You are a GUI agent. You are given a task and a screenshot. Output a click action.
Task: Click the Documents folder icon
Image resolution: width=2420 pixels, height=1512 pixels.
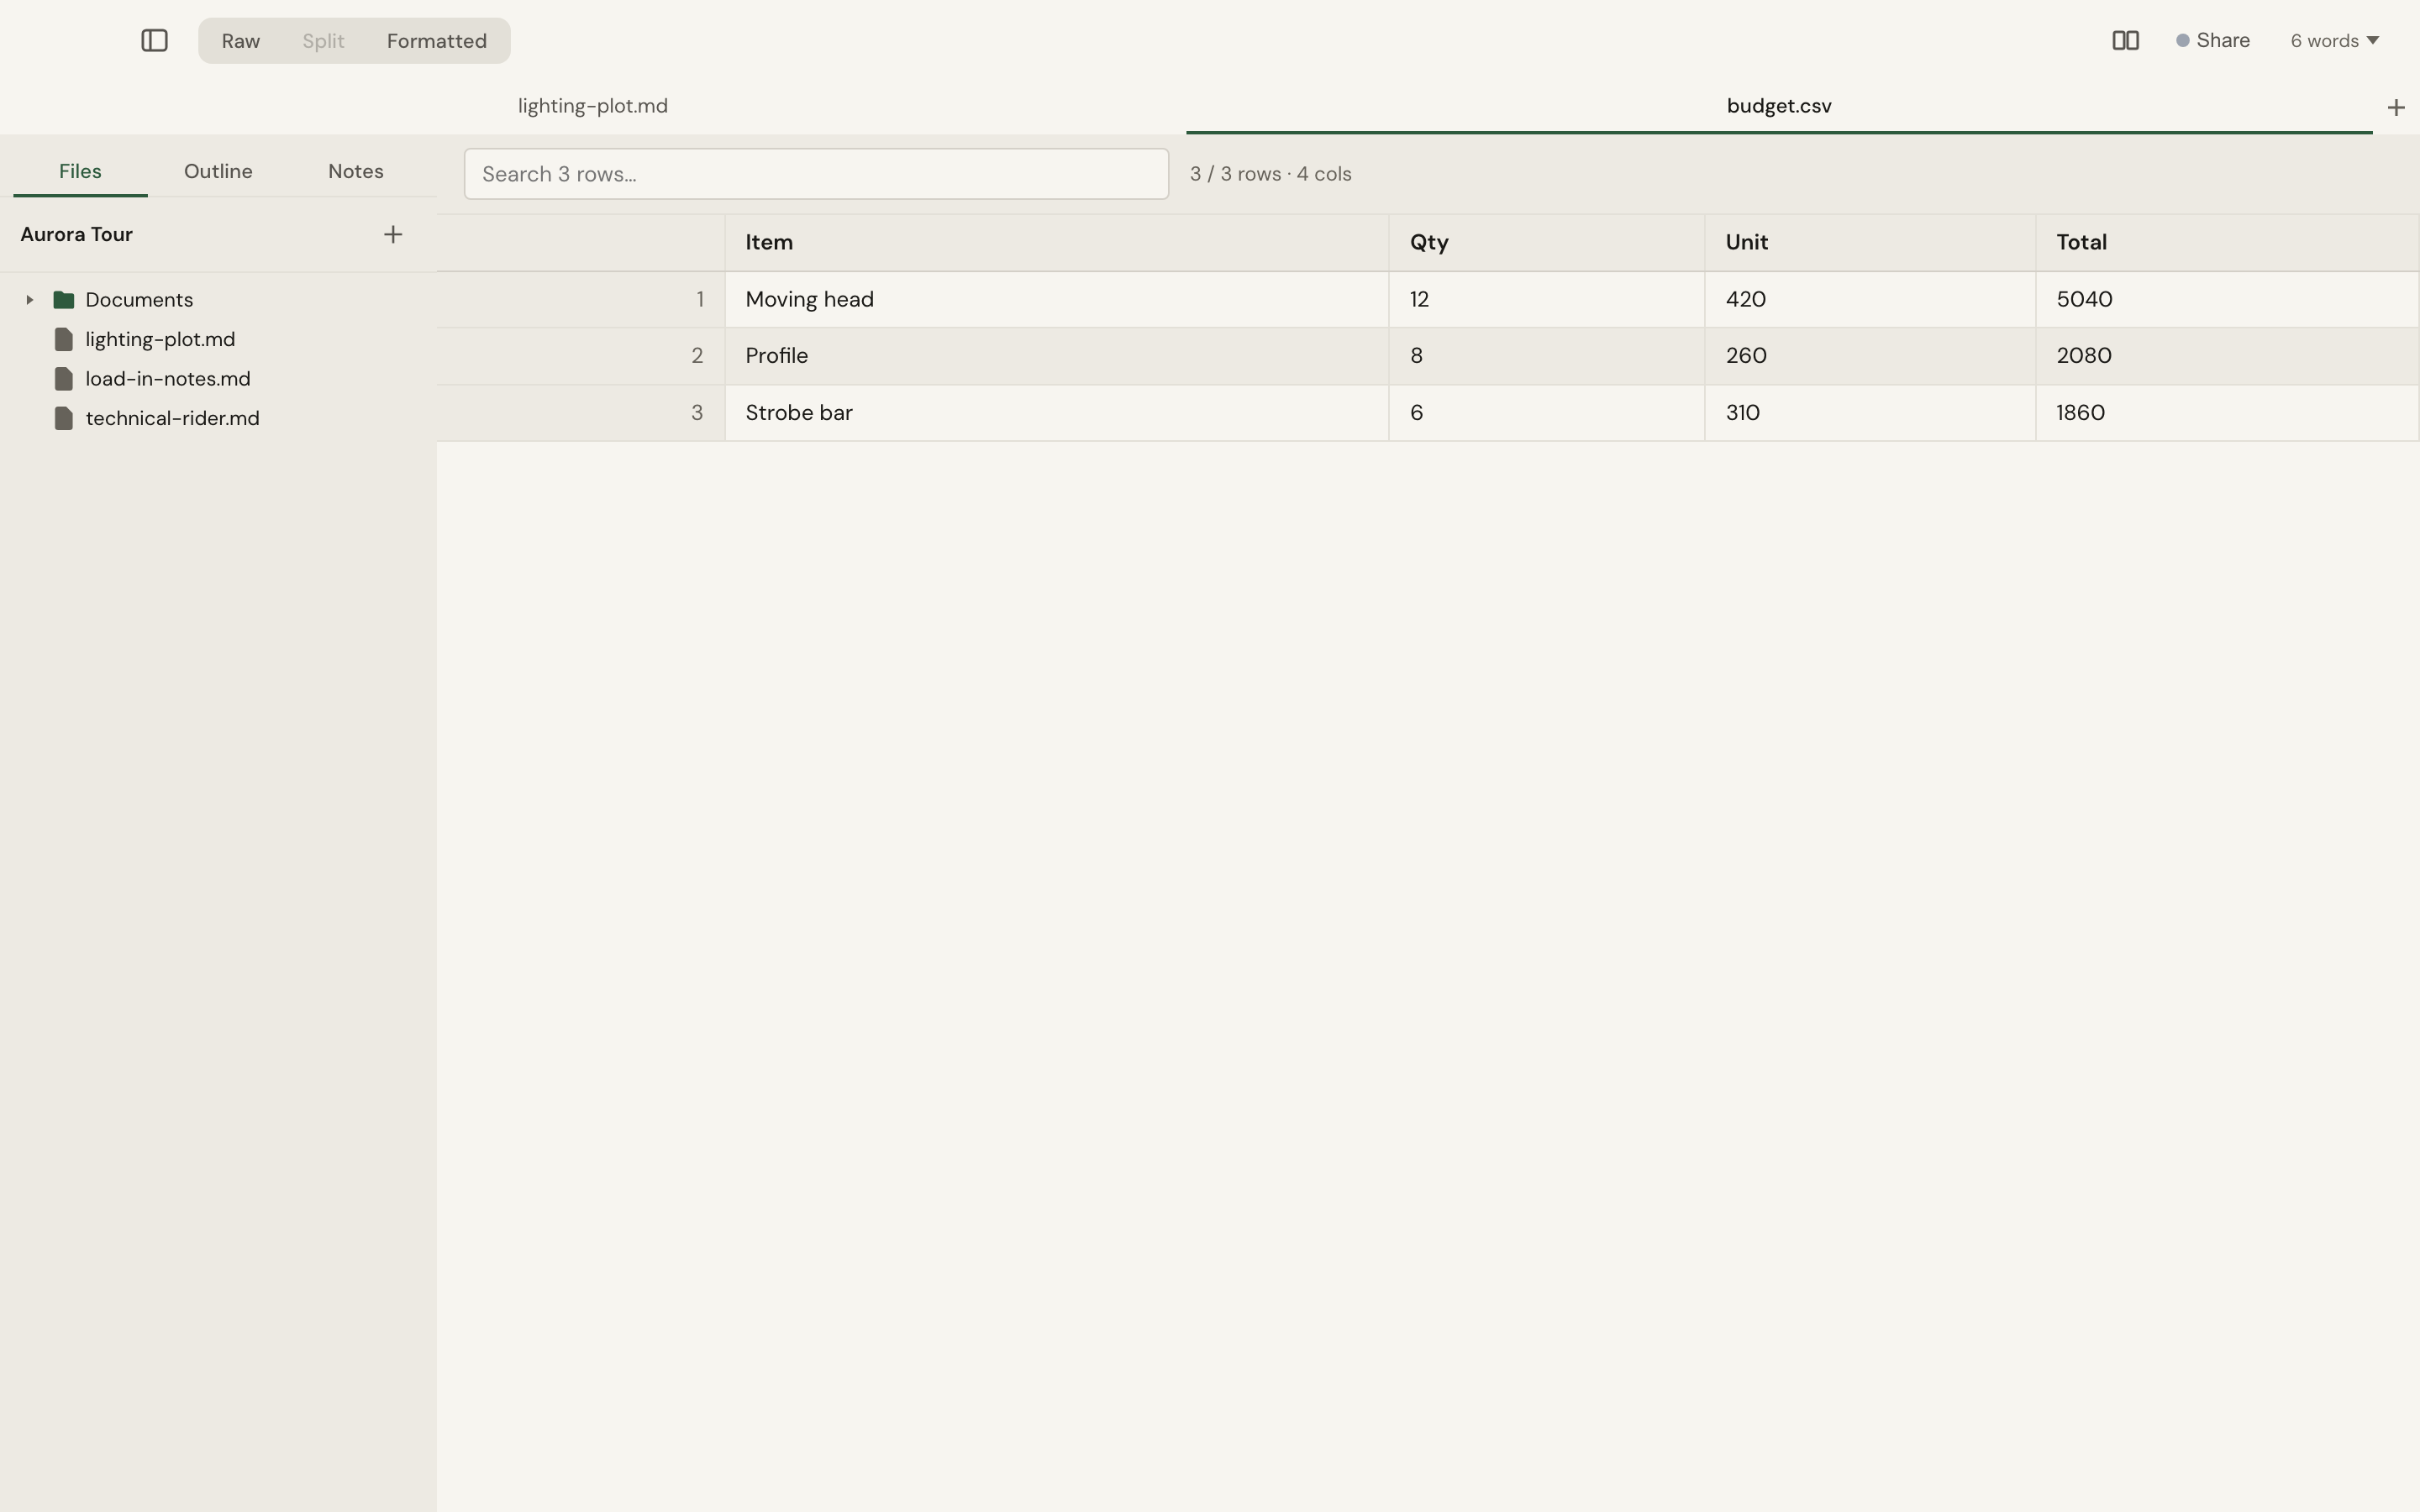pyautogui.click(x=64, y=300)
